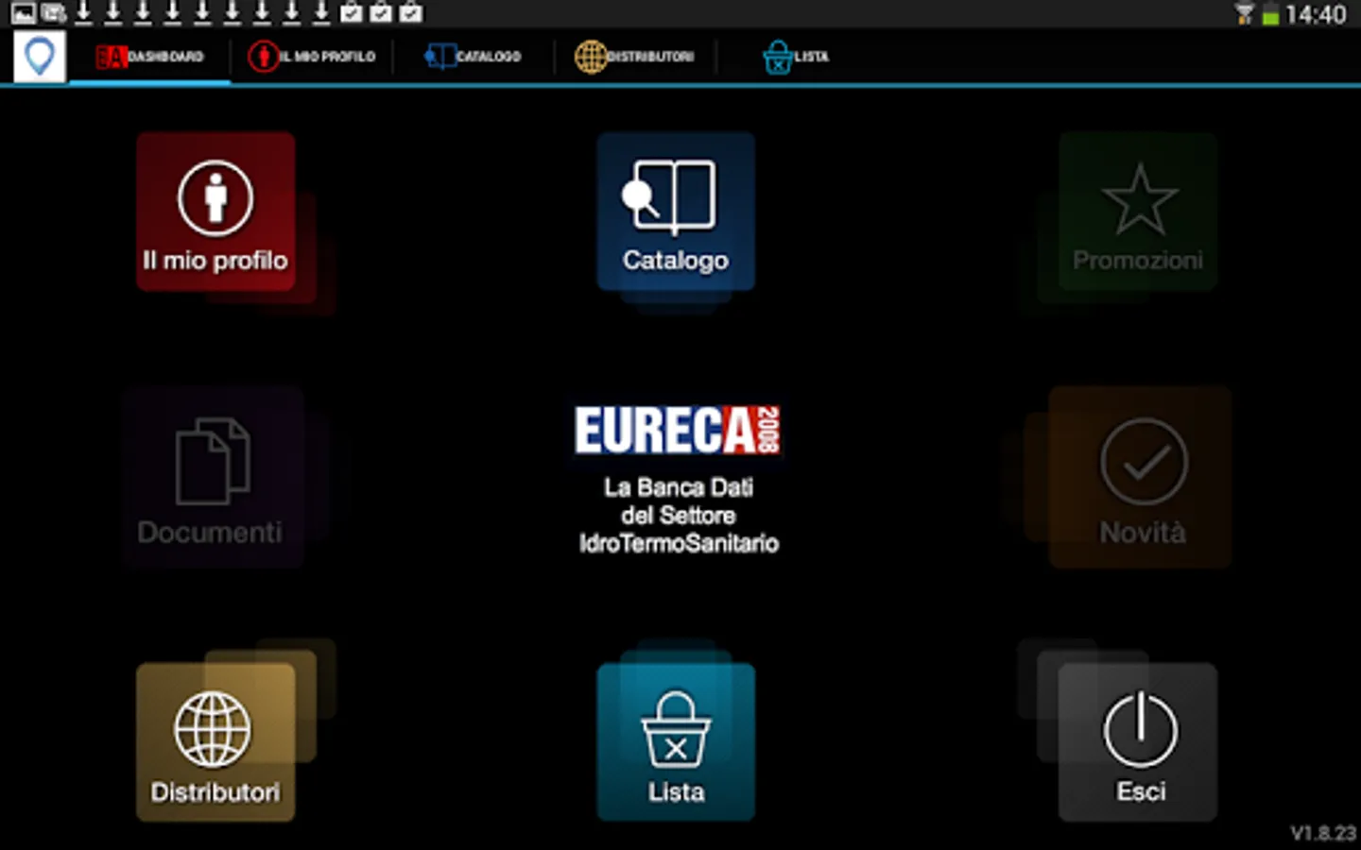Open the Lista basket tile

click(676, 742)
